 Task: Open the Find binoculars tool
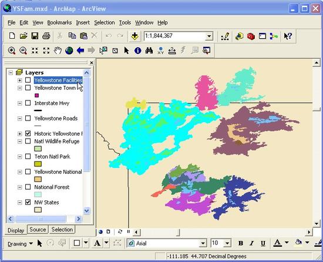[x=149, y=51]
